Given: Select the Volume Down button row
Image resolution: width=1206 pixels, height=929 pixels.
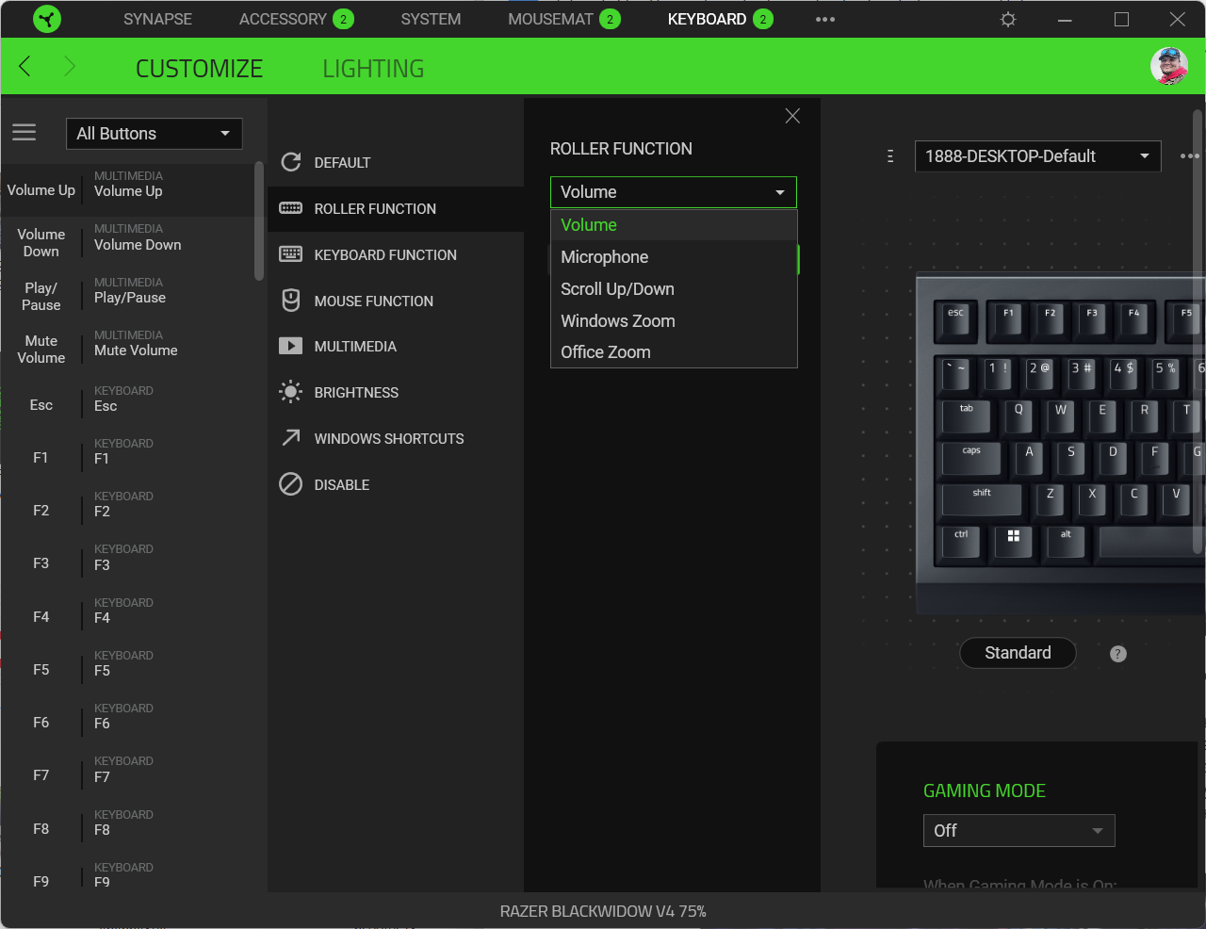Looking at the screenshot, I should click(x=127, y=243).
